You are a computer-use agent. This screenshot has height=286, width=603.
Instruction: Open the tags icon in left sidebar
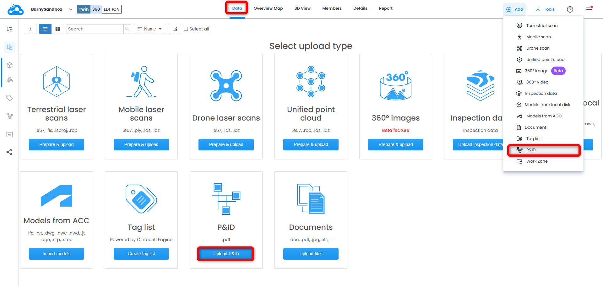(10, 98)
